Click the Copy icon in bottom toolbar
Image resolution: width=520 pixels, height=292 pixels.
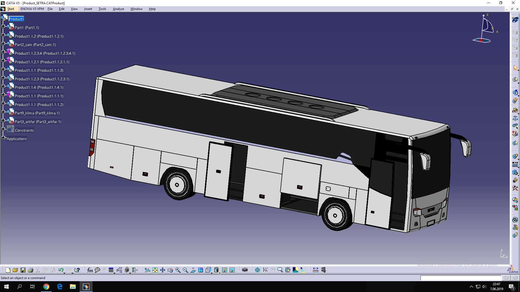point(46,270)
